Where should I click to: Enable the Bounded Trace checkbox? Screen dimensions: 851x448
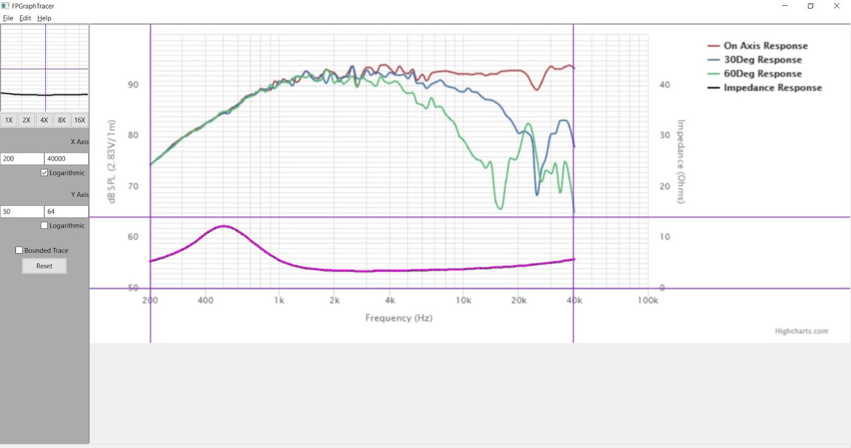[19, 251]
